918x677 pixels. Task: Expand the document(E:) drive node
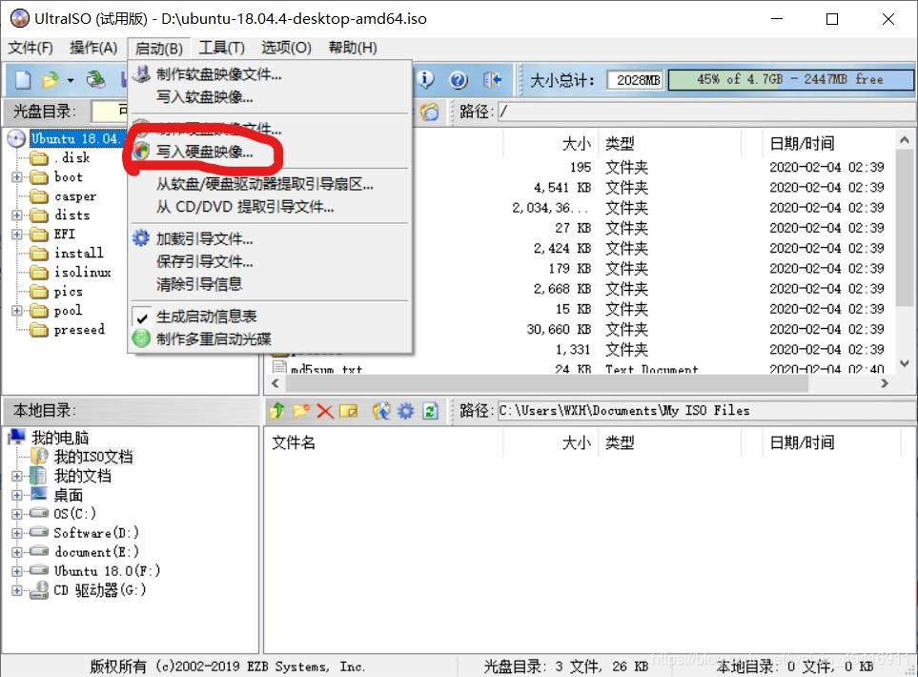17,552
